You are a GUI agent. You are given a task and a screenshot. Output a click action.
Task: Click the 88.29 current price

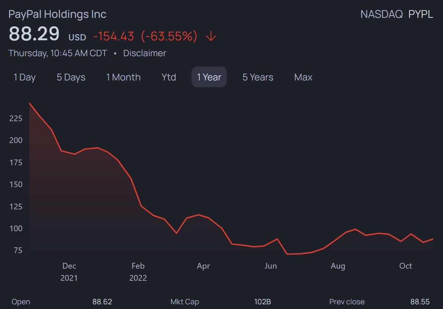34,34
